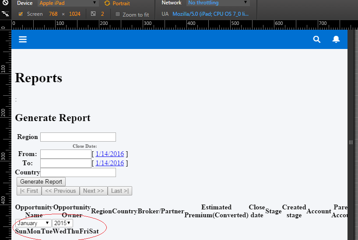Screen dimensions: 358x240
Task: Click the First page button
Action: tap(29, 191)
